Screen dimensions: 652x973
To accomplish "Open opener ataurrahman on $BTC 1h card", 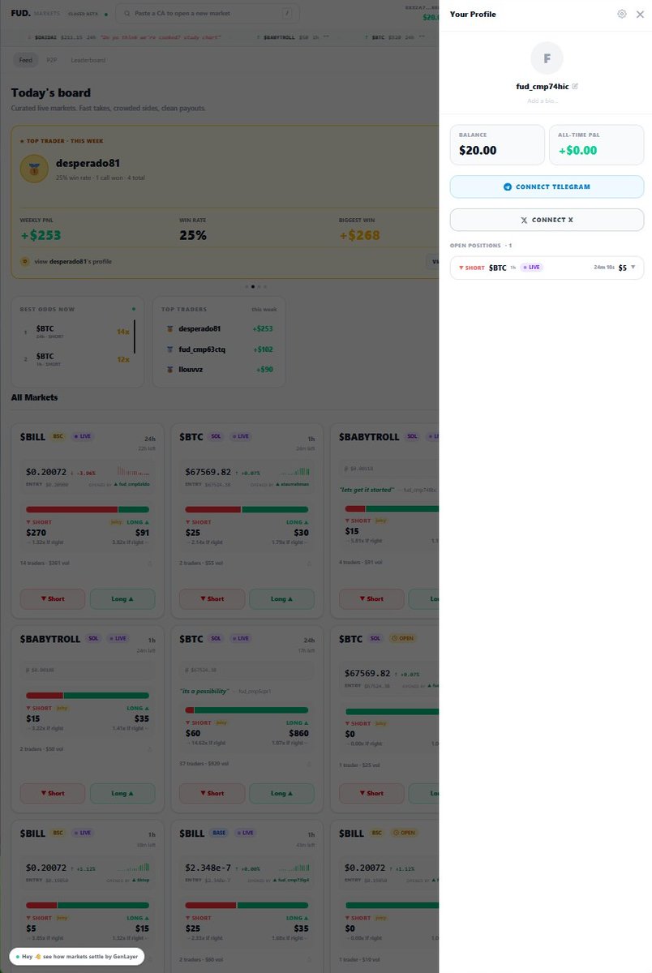I will tap(291, 484).
